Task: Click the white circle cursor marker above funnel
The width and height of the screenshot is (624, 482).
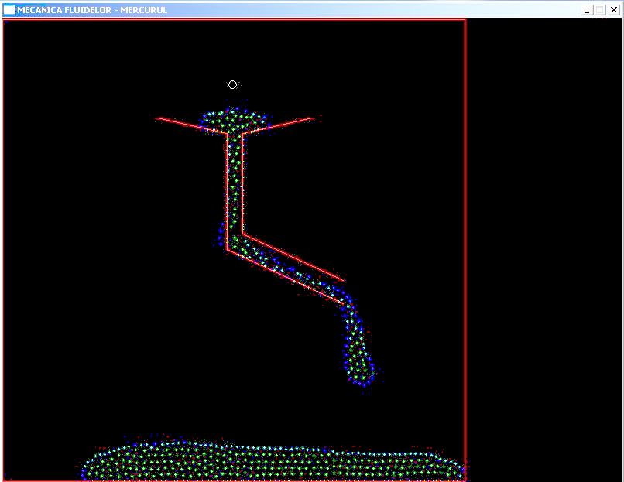Action: (233, 84)
